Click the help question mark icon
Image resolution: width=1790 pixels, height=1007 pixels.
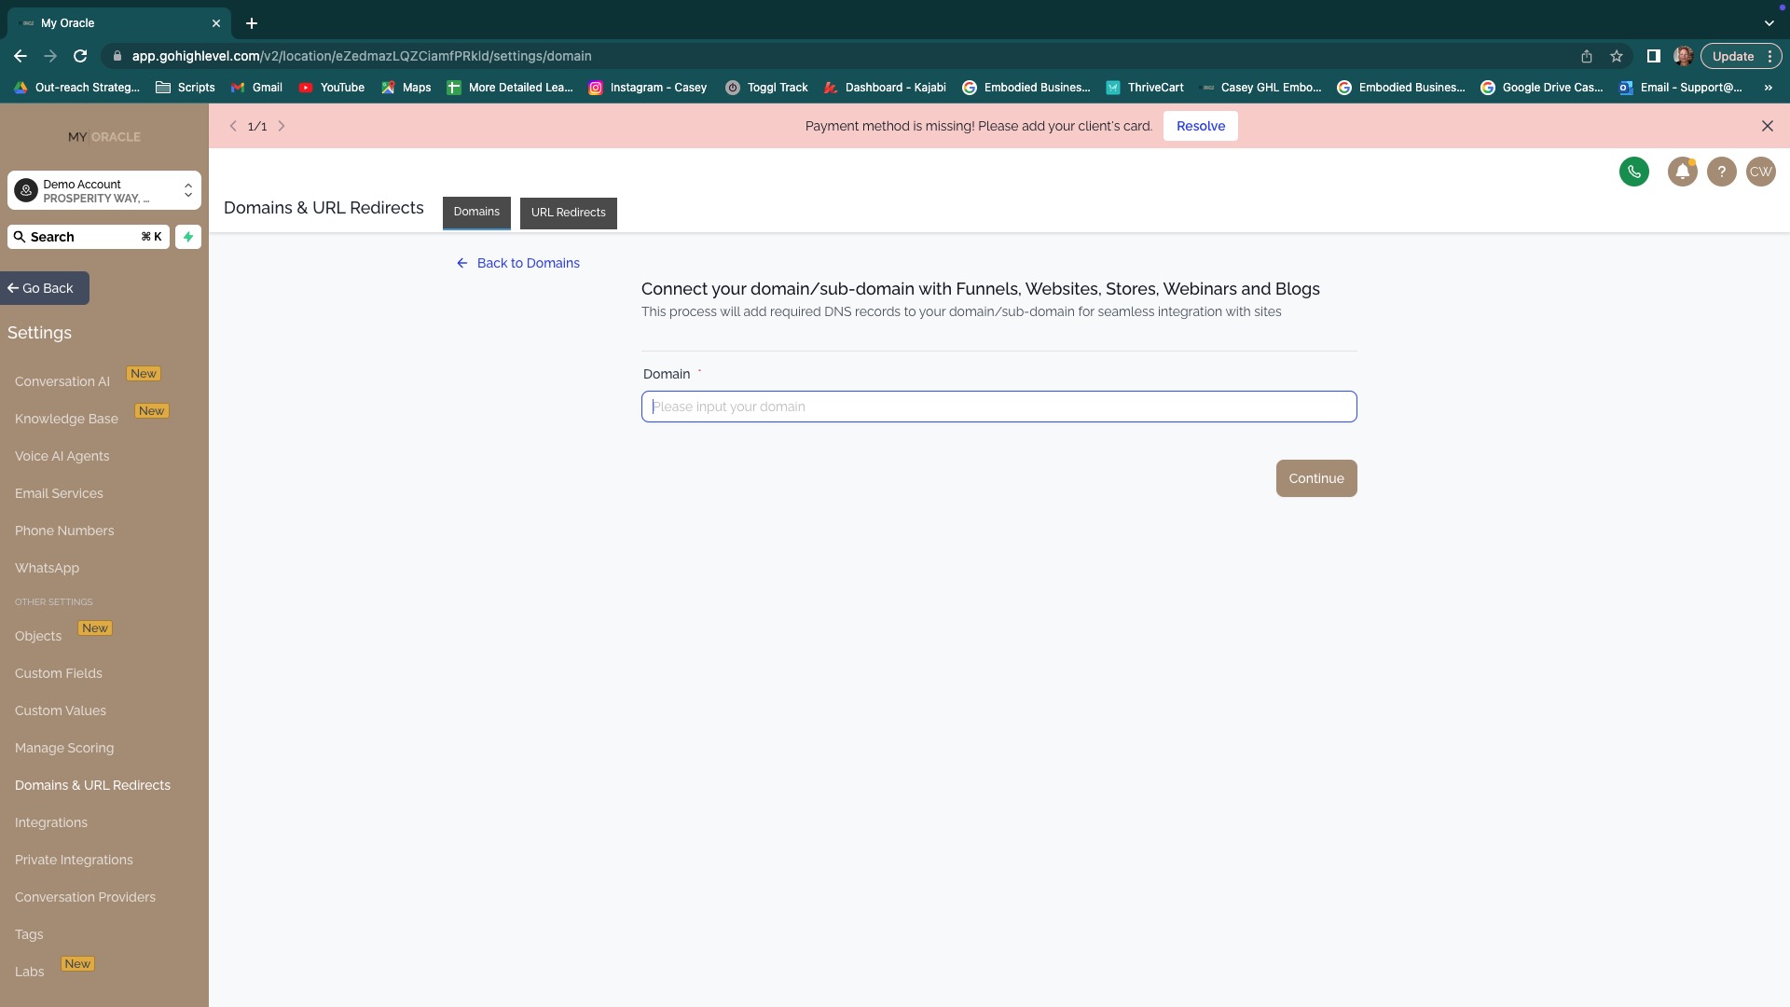point(1721,172)
